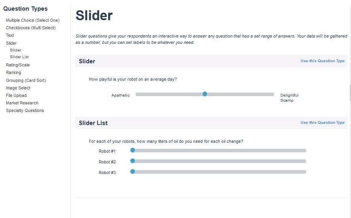Expand Market Research category
Screen dimensions: 351x218
22,103
